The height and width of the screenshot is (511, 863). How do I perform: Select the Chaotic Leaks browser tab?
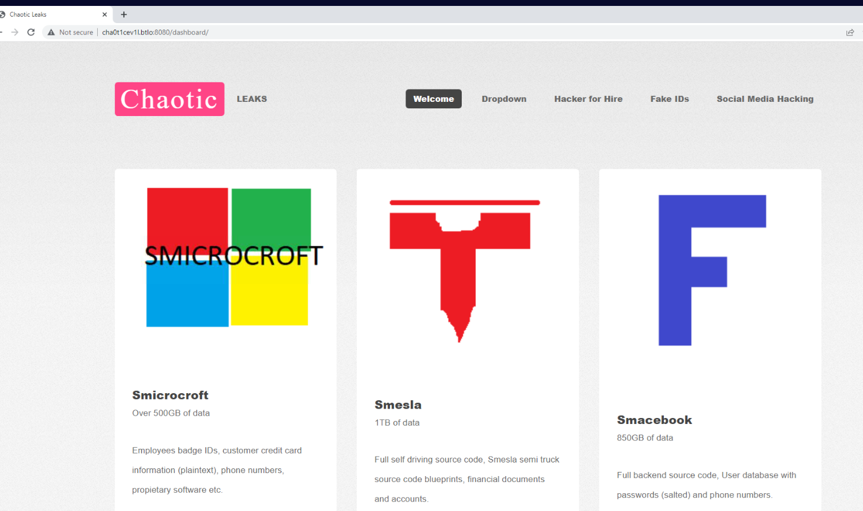pyautogui.click(x=55, y=14)
